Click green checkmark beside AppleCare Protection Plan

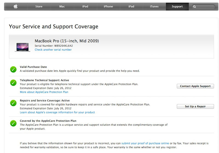13,123
